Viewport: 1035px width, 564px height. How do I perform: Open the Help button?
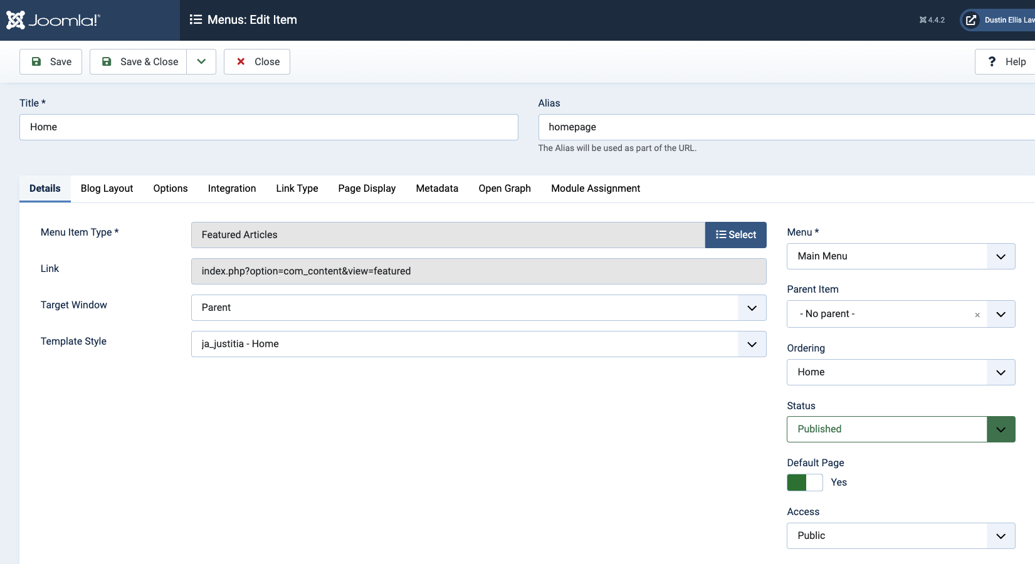[x=1006, y=61]
